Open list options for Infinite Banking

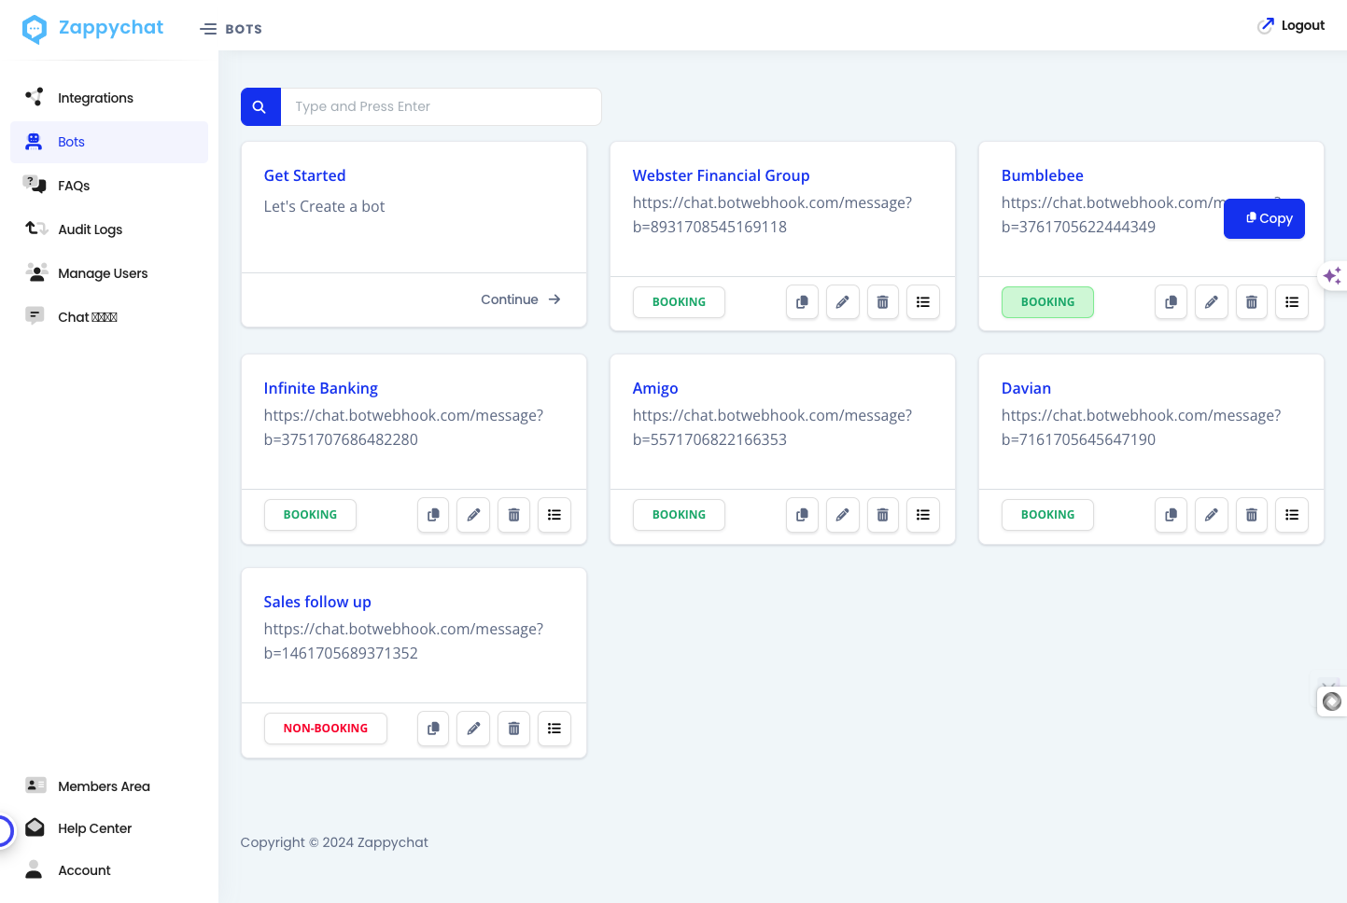point(554,515)
